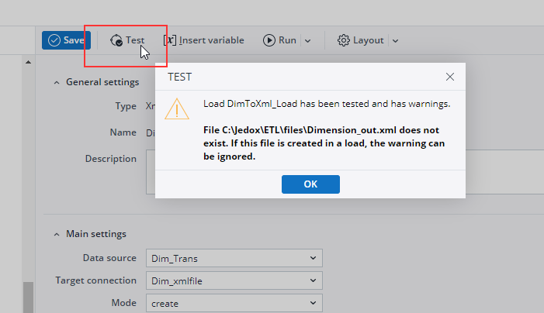Image resolution: width=544 pixels, height=313 pixels.
Task: Click the left panel scroll up arrow
Action: point(29,62)
